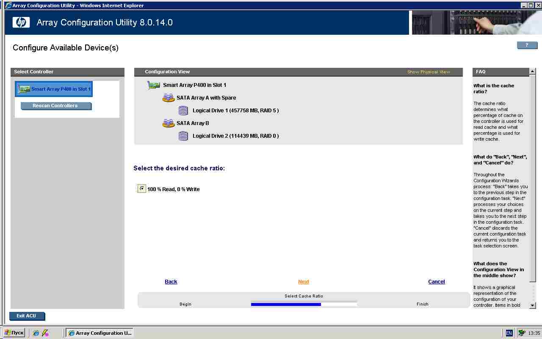The height and width of the screenshot is (339, 542).
Task: Cancel the current configuration task
Action: 436,282
